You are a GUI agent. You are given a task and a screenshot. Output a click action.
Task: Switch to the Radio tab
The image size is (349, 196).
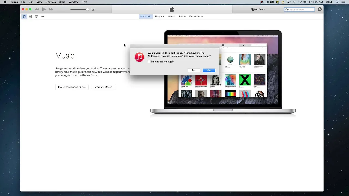tap(182, 16)
